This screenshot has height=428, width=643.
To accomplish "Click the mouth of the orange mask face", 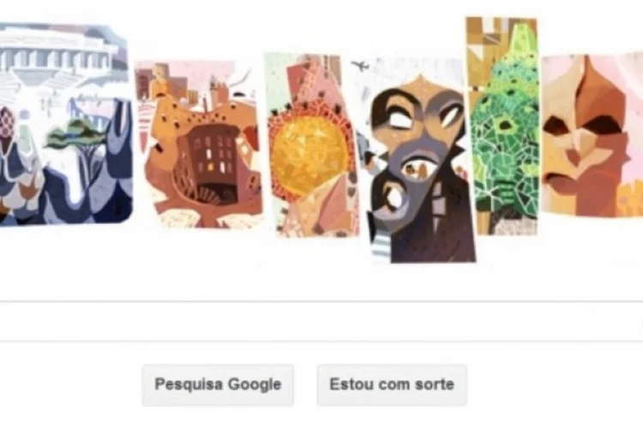I will (560, 181).
